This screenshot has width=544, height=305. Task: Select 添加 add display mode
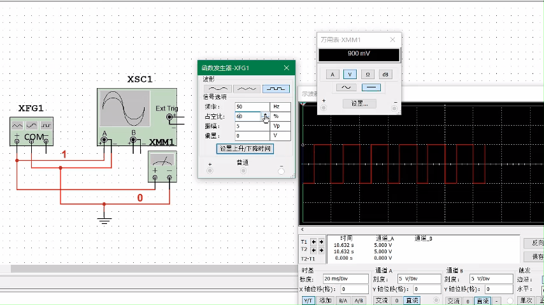[325, 301]
